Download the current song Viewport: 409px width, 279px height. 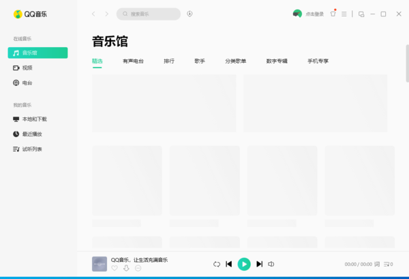coord(126,269)
